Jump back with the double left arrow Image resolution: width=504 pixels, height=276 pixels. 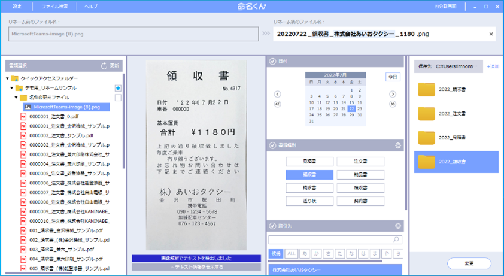277,104
